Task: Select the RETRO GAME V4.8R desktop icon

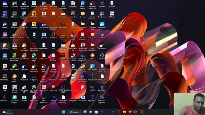Action: [x=63, y=89]
